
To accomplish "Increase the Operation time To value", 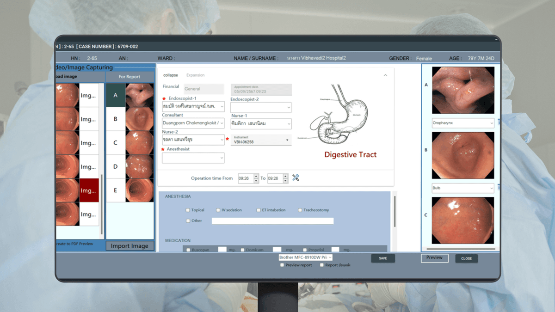I will pos(285,176).
